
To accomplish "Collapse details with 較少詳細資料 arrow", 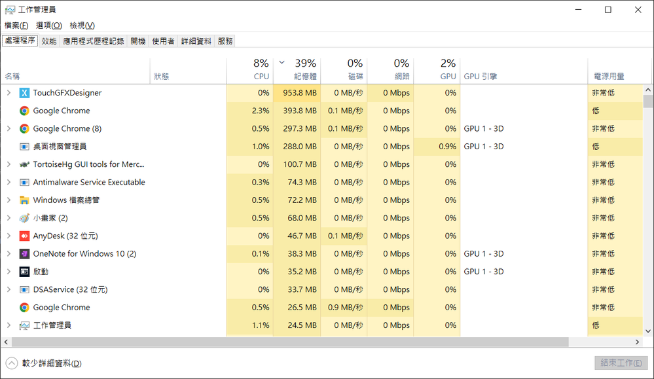I will point(12,363).
